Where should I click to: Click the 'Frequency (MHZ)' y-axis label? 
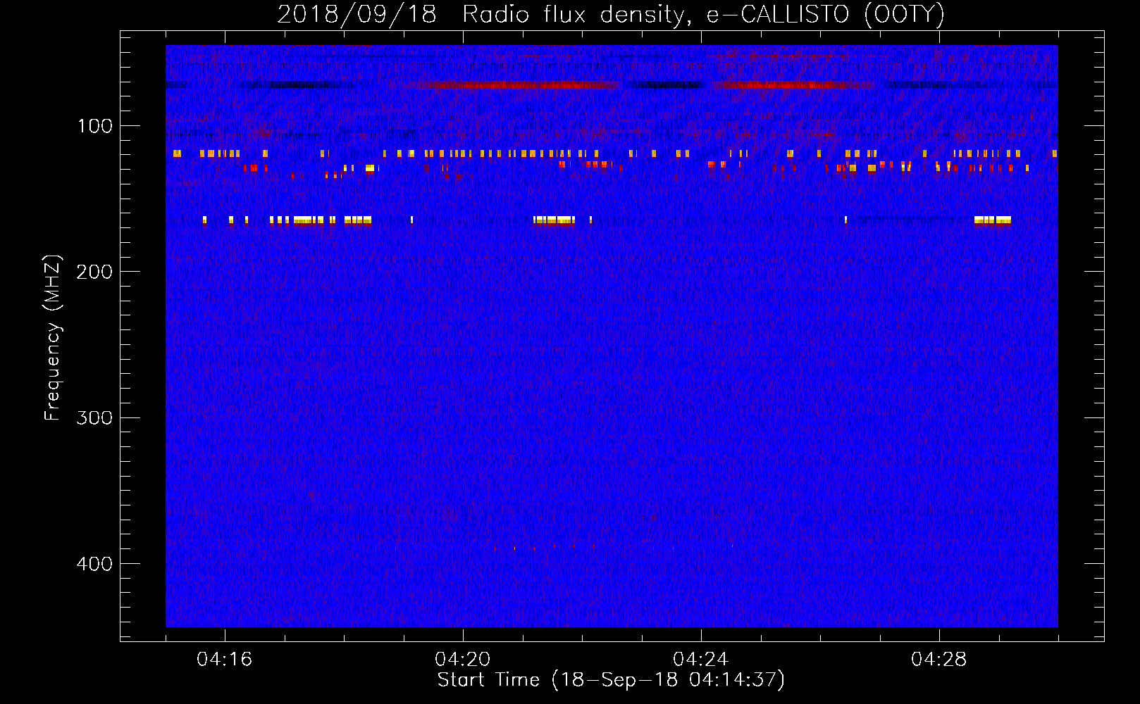[x=53, y=338]
